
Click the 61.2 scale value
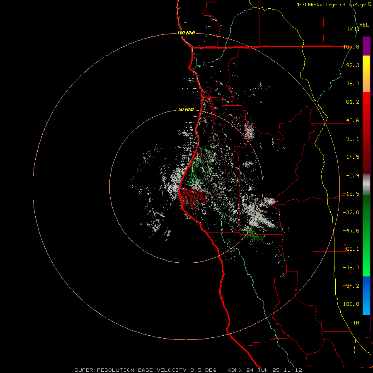point(353,102)
